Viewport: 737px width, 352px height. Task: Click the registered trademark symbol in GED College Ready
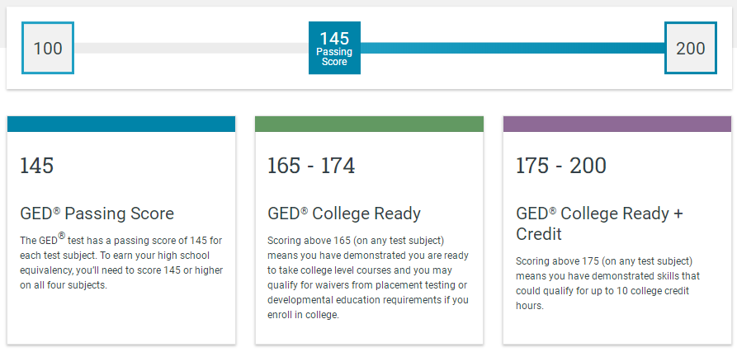[x=305, y=211]
